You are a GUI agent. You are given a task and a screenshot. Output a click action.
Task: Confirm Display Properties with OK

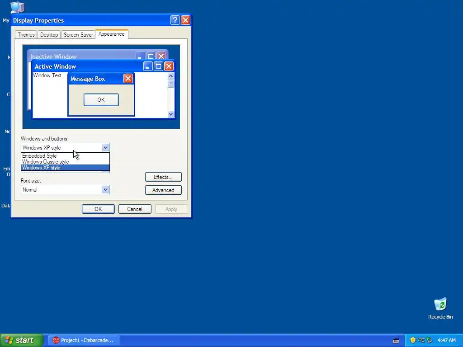(x=98, y=209)
